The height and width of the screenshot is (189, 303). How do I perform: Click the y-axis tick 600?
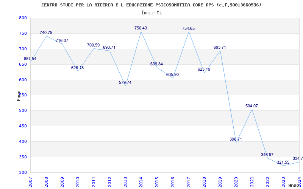click(23, 80)
